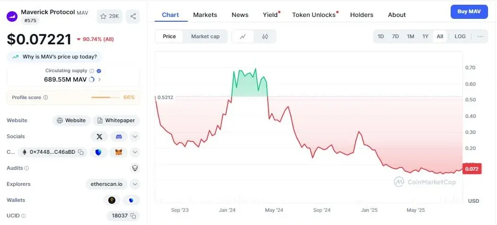Click the verified badge by circulating supply
This screenshot has width=497, height=225.
[99, 71]
